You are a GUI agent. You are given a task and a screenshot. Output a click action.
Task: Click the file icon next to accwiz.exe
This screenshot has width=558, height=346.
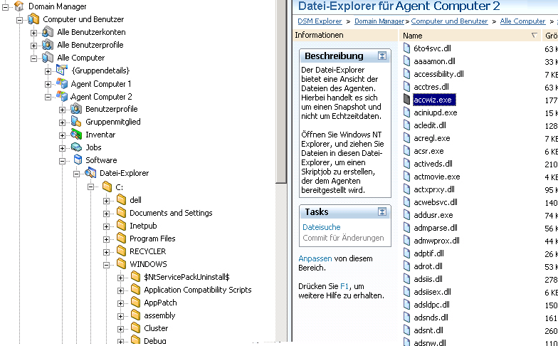(x=407, y=100)
